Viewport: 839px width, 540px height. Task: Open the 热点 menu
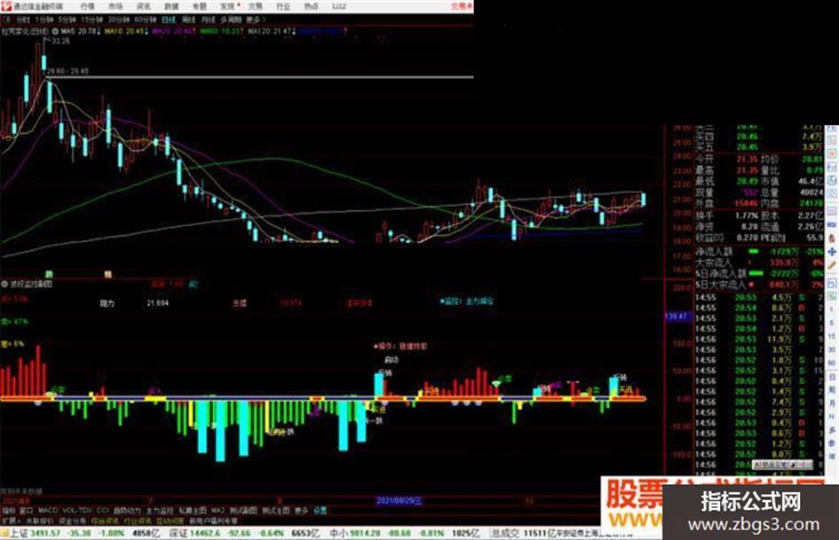311,6
